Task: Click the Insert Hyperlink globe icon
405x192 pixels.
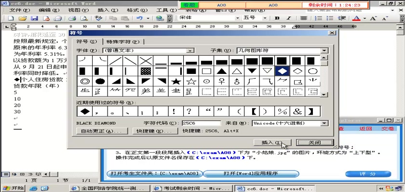Action: click(x=160, y=18)
